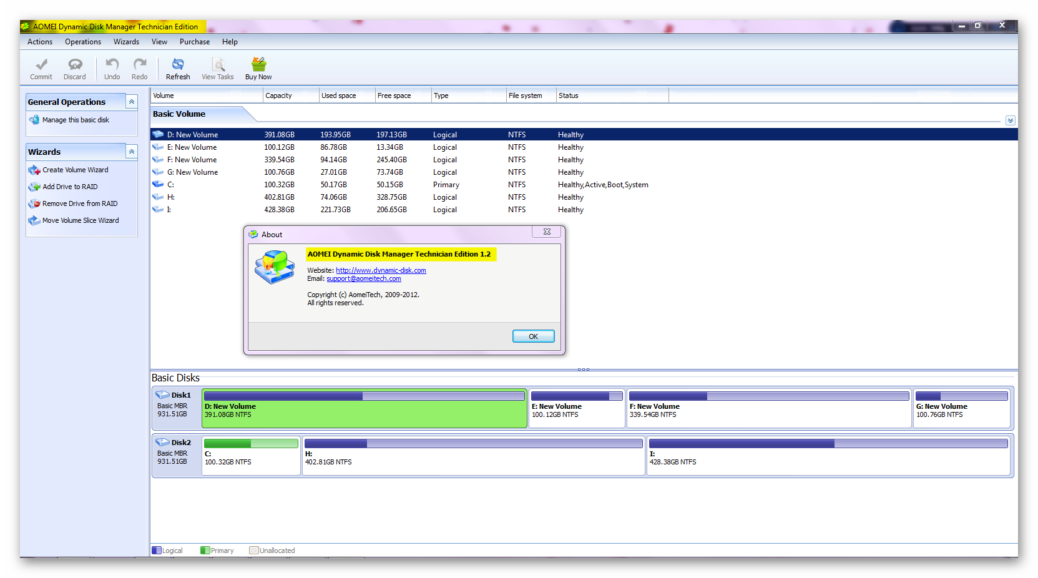Click the Unallocated legend color swatch
This screenshot has height=578, width=1038.
coord(253,551)
